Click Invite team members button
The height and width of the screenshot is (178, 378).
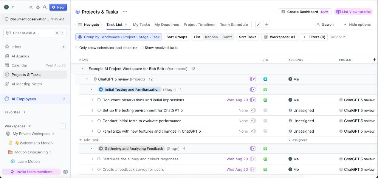[x=32, y=172]
